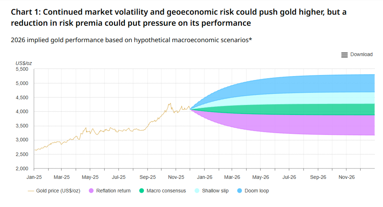This screenshot has height=207, width=383.
Task: Click the gold price peak near Nov-25
Action: [x=170, y=103]
